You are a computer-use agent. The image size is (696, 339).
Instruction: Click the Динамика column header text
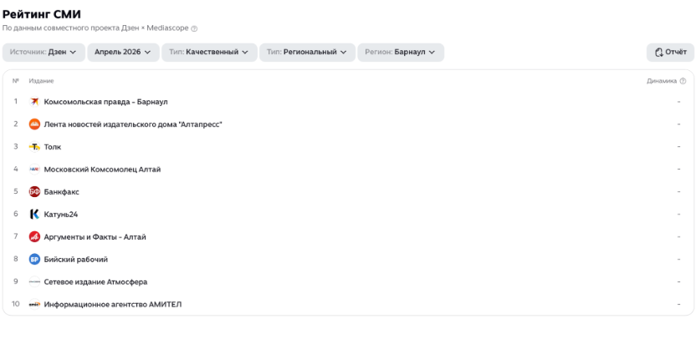click(662, 81)
